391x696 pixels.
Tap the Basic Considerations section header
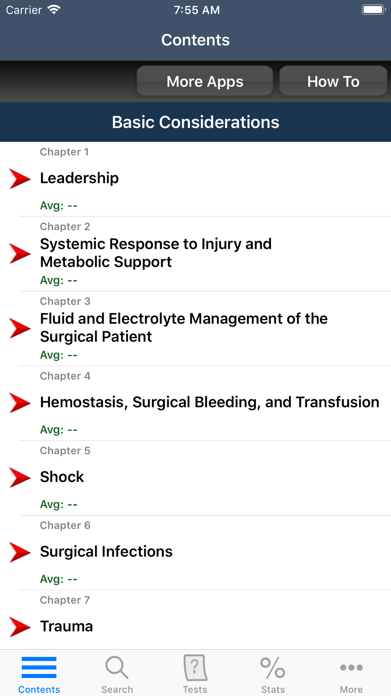click(195, 122)
